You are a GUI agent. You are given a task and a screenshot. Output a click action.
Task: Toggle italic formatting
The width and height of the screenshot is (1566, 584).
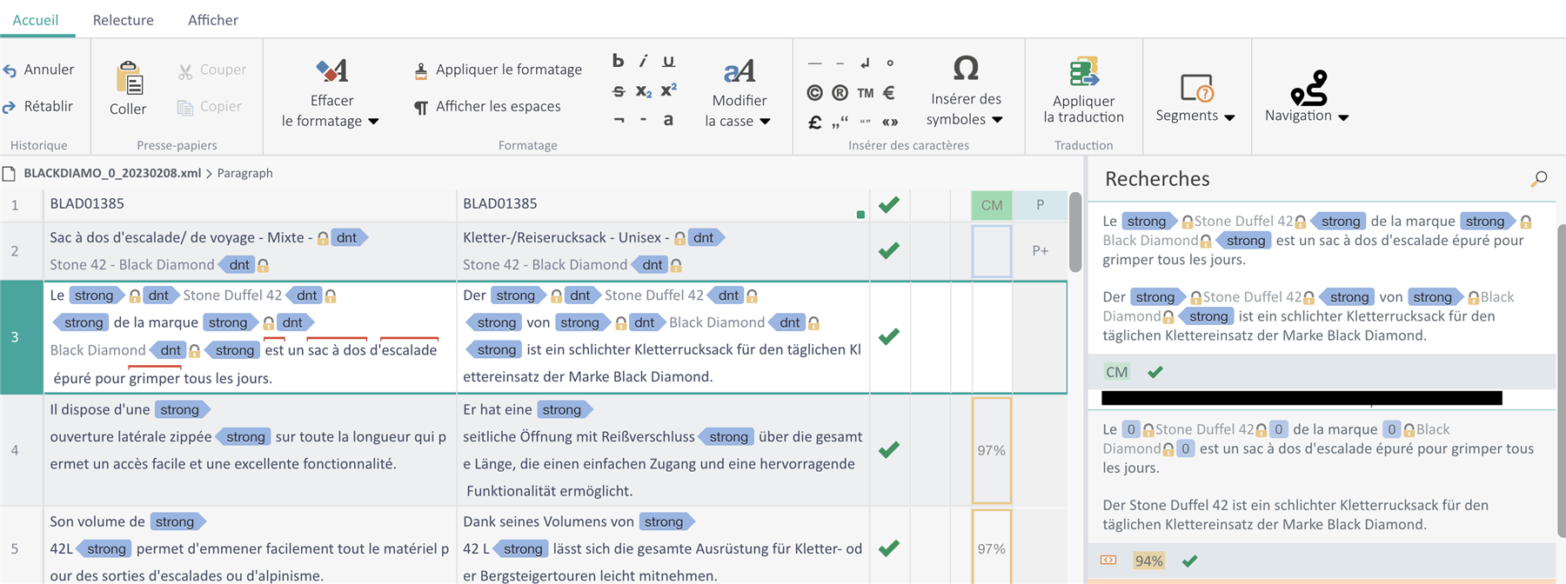[643, 61]
